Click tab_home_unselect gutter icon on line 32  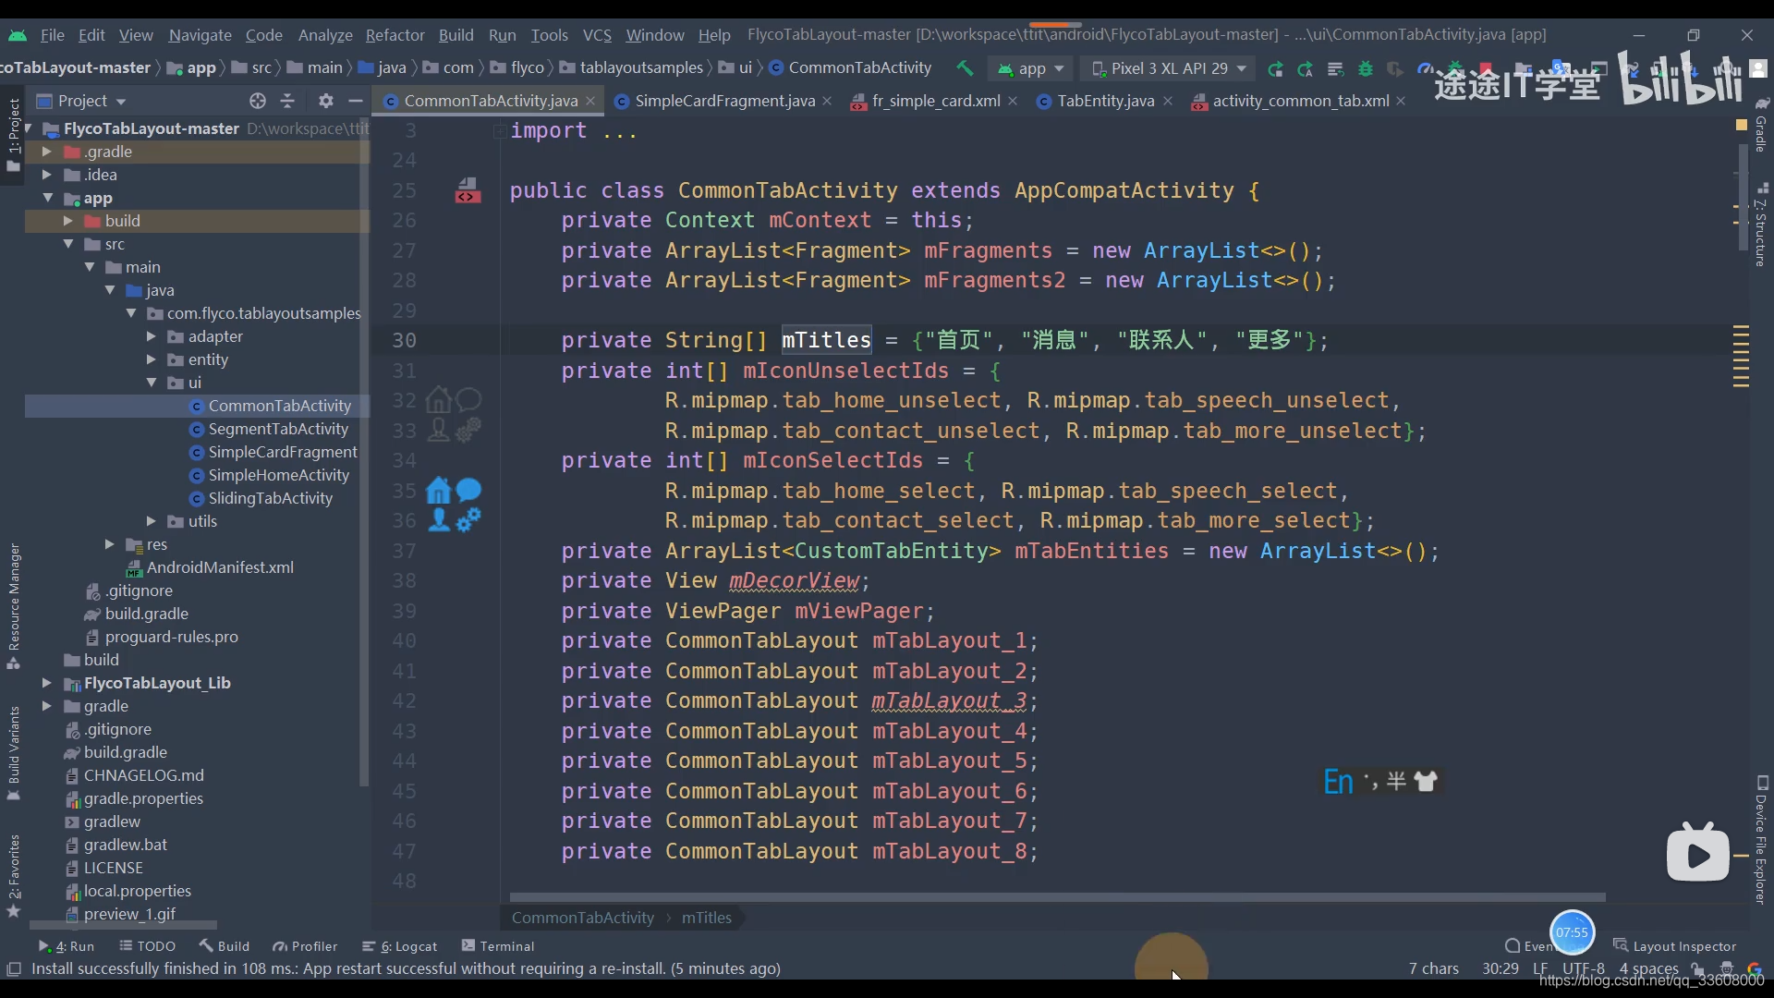pos(439,400)
